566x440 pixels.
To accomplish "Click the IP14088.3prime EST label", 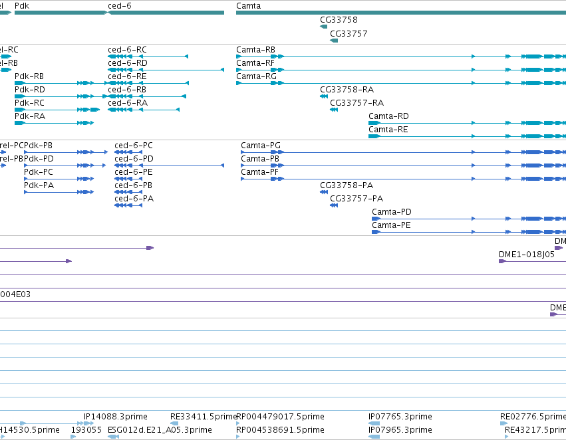I will point(116,417).
